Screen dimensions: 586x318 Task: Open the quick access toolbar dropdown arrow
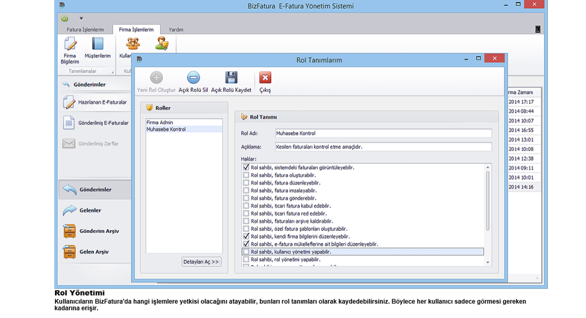pyautogui.click(x=81, y=18)
